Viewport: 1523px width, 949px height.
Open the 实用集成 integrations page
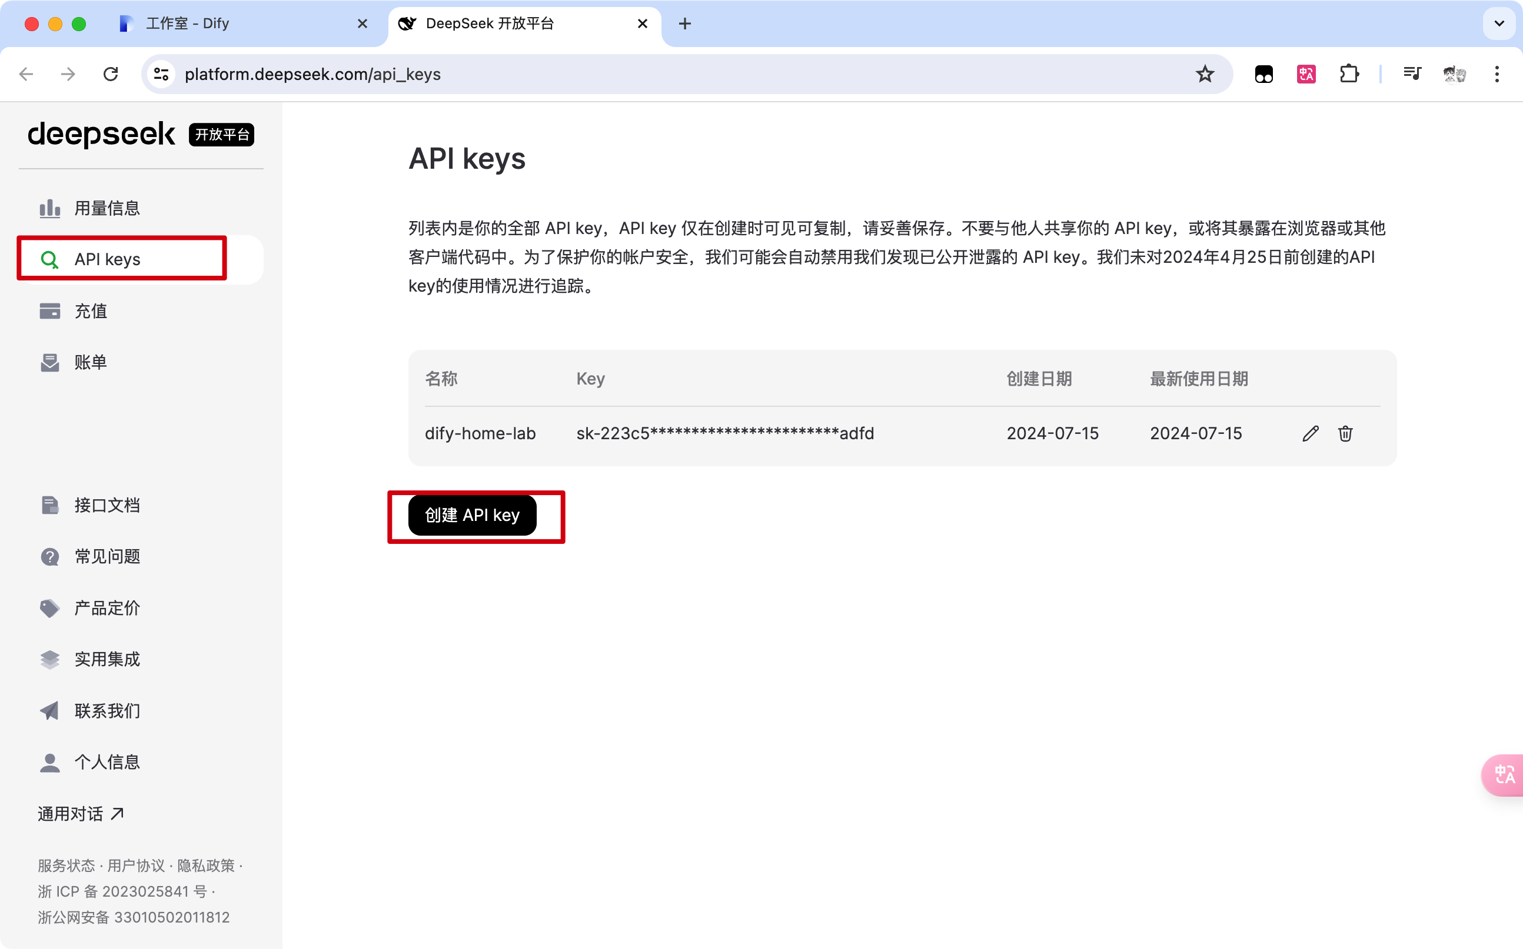click(x=107, y=659)
